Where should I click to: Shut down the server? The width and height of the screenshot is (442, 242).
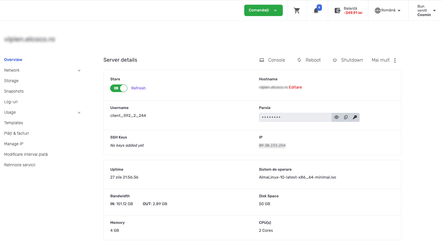point(348,60)
